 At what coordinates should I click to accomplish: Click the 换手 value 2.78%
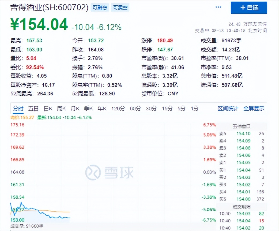95,58
